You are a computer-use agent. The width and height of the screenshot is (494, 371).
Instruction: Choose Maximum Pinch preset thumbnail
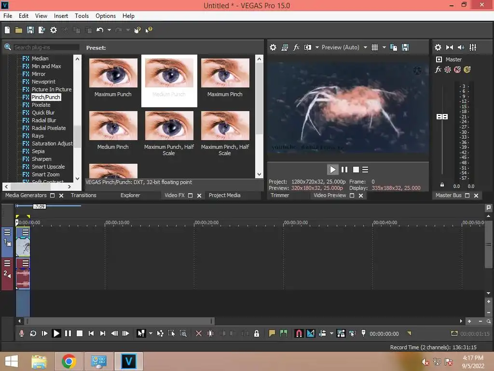225,73
